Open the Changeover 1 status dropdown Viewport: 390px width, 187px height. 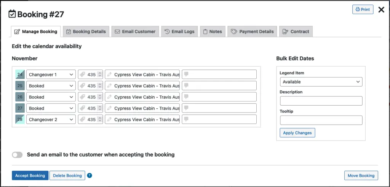point(51,75)
